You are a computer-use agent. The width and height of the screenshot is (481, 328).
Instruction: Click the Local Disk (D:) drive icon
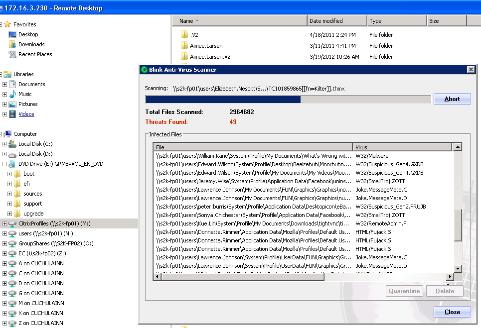click(x=12, y=154)
